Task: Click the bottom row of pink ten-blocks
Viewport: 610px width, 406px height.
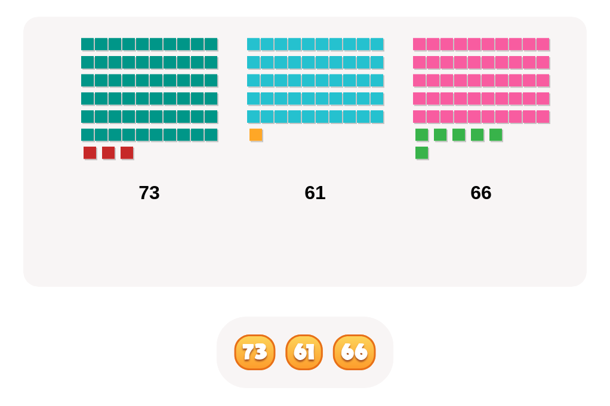Action: [x=481, y=117]
